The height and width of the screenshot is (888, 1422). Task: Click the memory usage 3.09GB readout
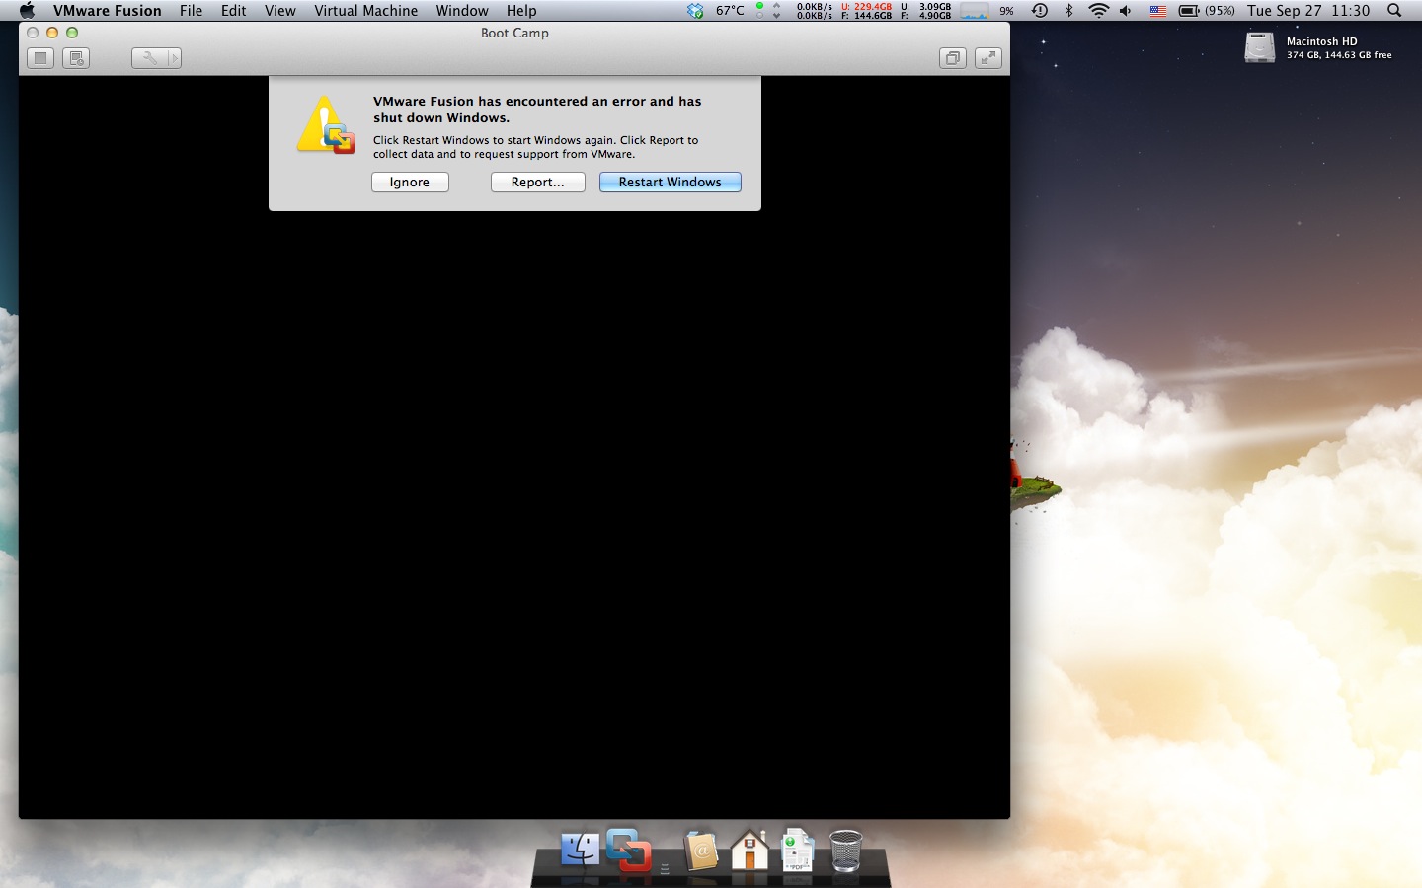(x=926, y=6)
